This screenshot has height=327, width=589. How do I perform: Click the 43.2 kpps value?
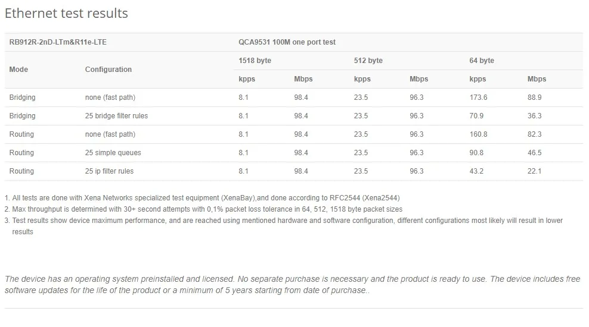click(476, 171)
